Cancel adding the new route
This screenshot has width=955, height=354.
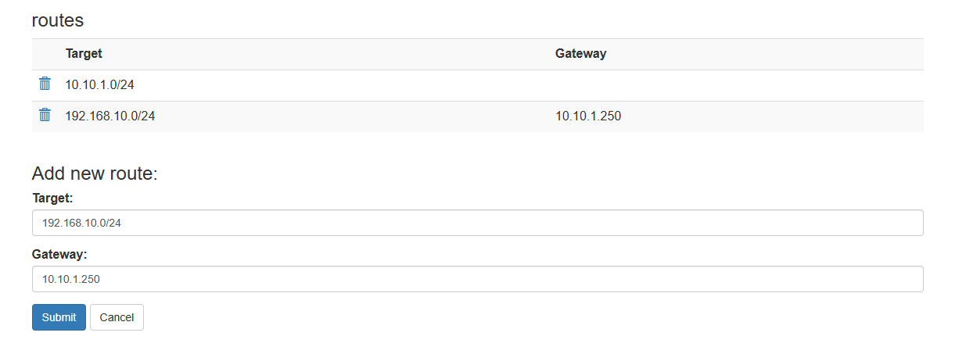(x=117, y=317)
